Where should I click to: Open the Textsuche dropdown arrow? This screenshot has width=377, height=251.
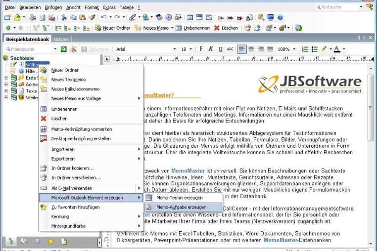[x=361, y=7]
